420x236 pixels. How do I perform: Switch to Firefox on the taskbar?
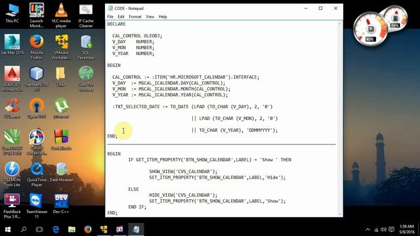[87, 229]
